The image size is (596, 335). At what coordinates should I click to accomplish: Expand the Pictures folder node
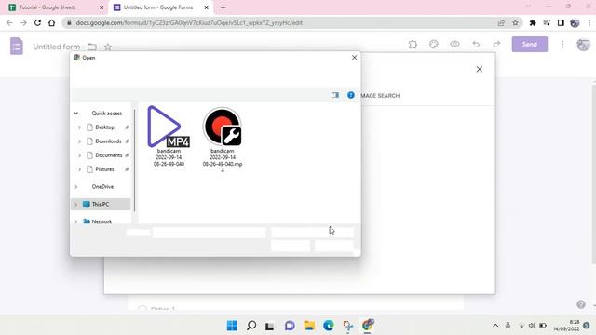79,169
